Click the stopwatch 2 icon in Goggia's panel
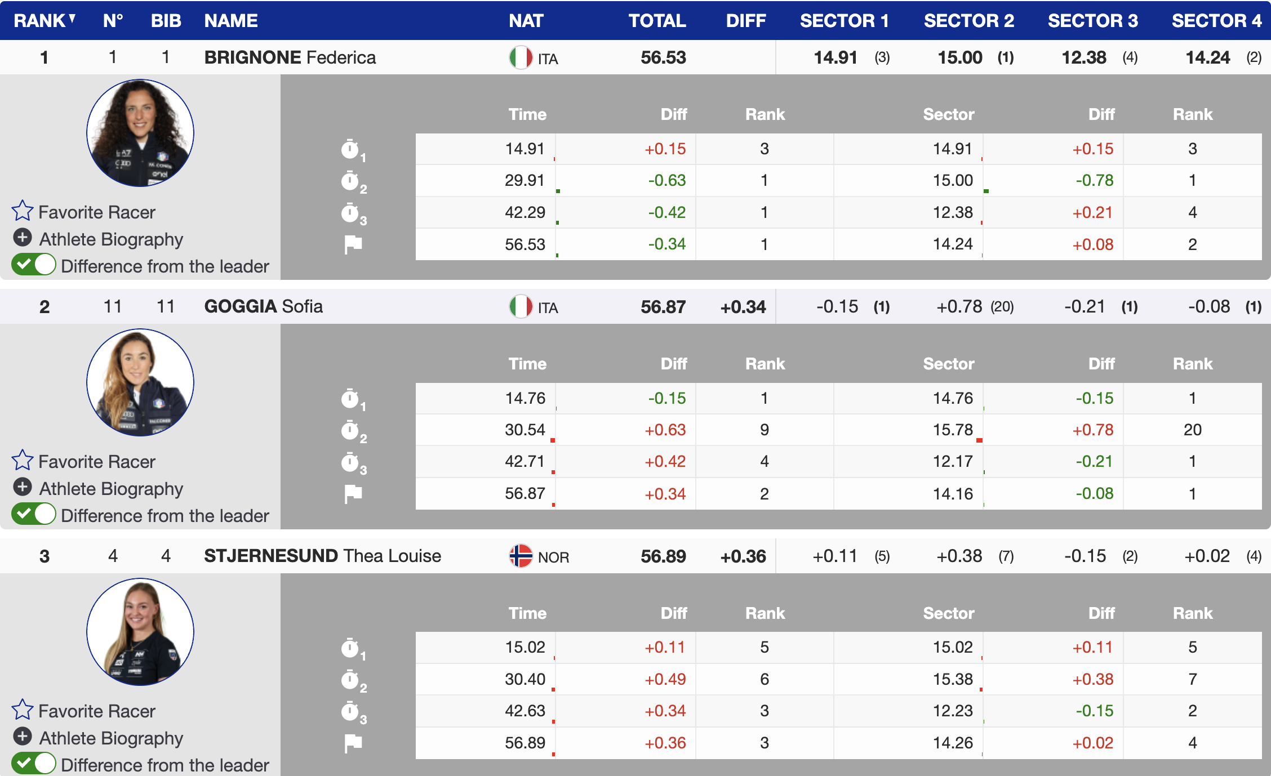Image resolution: width=1271 pixels, height=776 pixels. pos(350,431)
